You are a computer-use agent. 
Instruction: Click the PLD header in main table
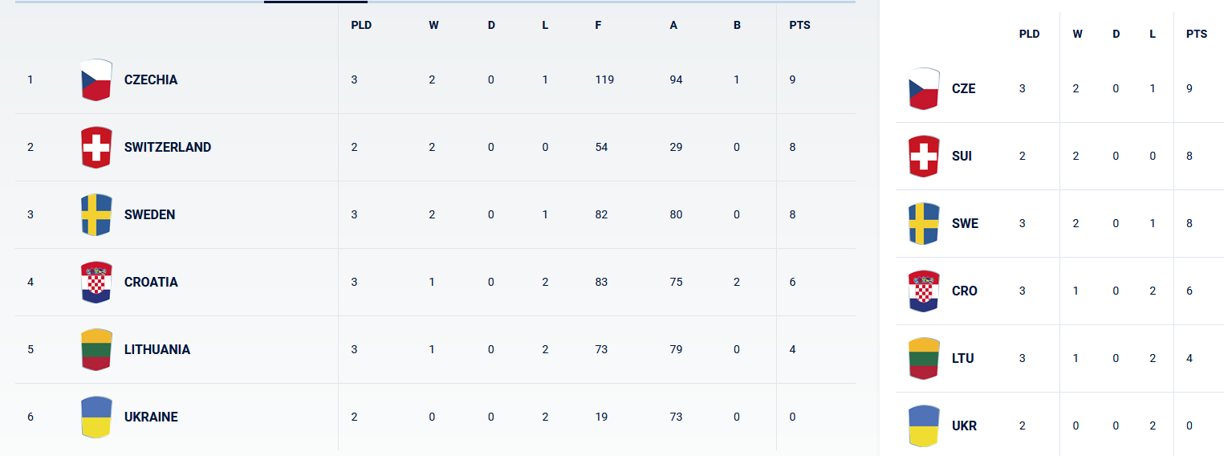click(x=361, y=25)
